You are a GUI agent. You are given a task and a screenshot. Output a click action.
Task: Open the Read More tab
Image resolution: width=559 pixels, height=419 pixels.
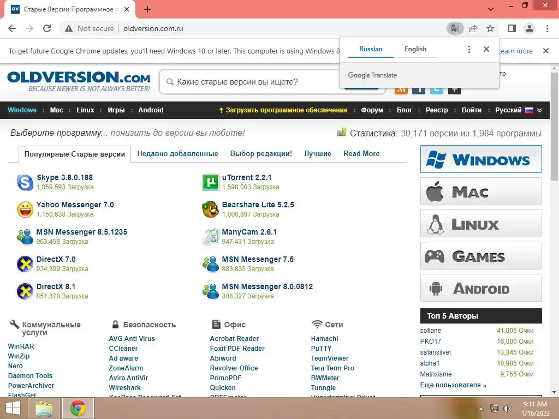point(361,153)
